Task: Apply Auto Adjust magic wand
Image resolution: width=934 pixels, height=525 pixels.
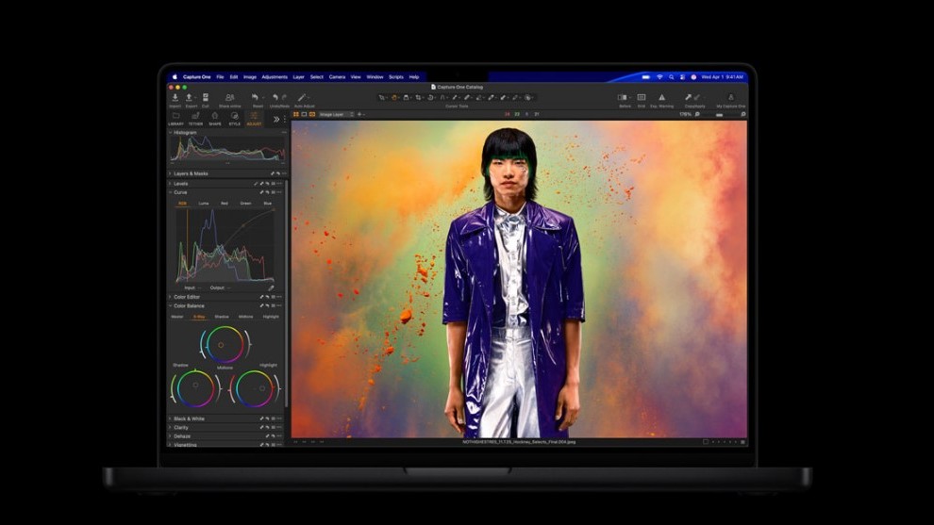Action: pyautogui.click(x=302, y=97)
